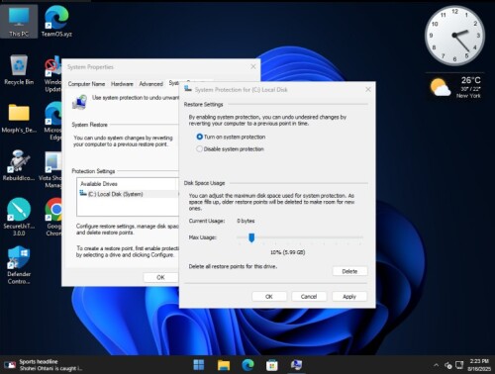Click the Max Usage slider handle
Screen dimensions: 495x374
click(x=251, y=237)
